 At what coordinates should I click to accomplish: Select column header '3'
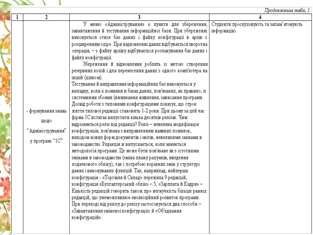139,17
